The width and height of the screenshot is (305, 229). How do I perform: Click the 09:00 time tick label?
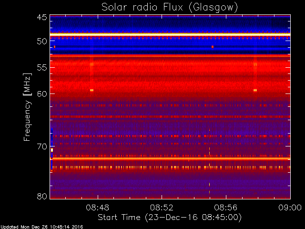coord(290,208)
